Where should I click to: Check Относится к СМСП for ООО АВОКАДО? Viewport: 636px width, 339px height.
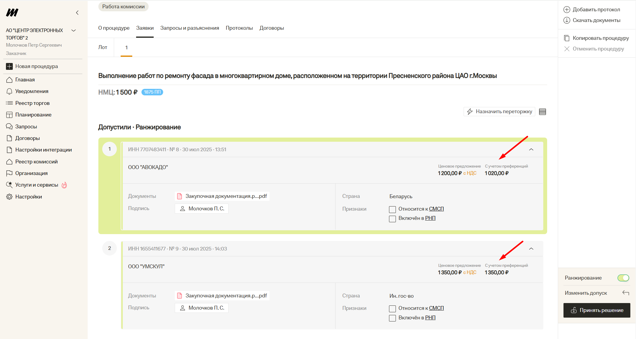point(392,209)
